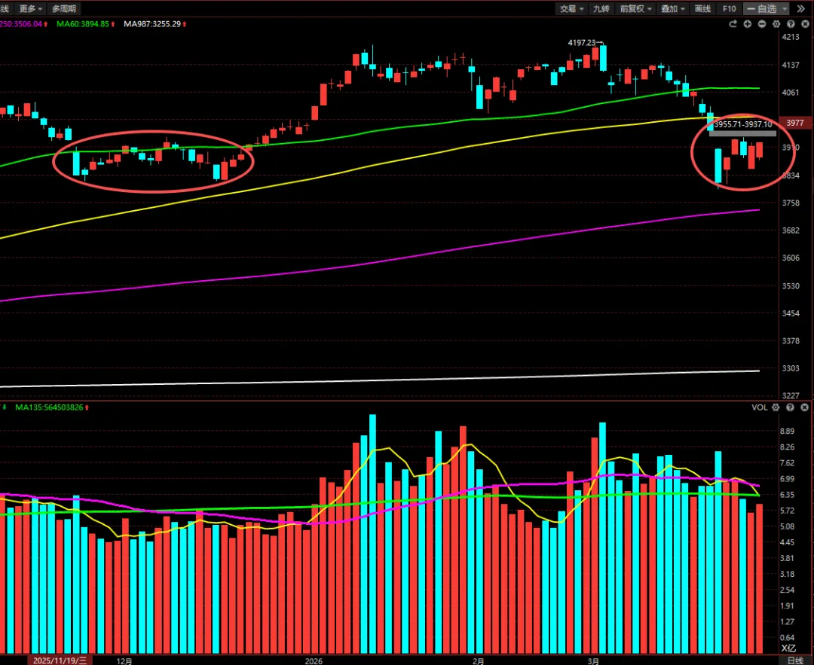
Task: Open main chart indicator settings gear
Action: (x=776, y=24)
